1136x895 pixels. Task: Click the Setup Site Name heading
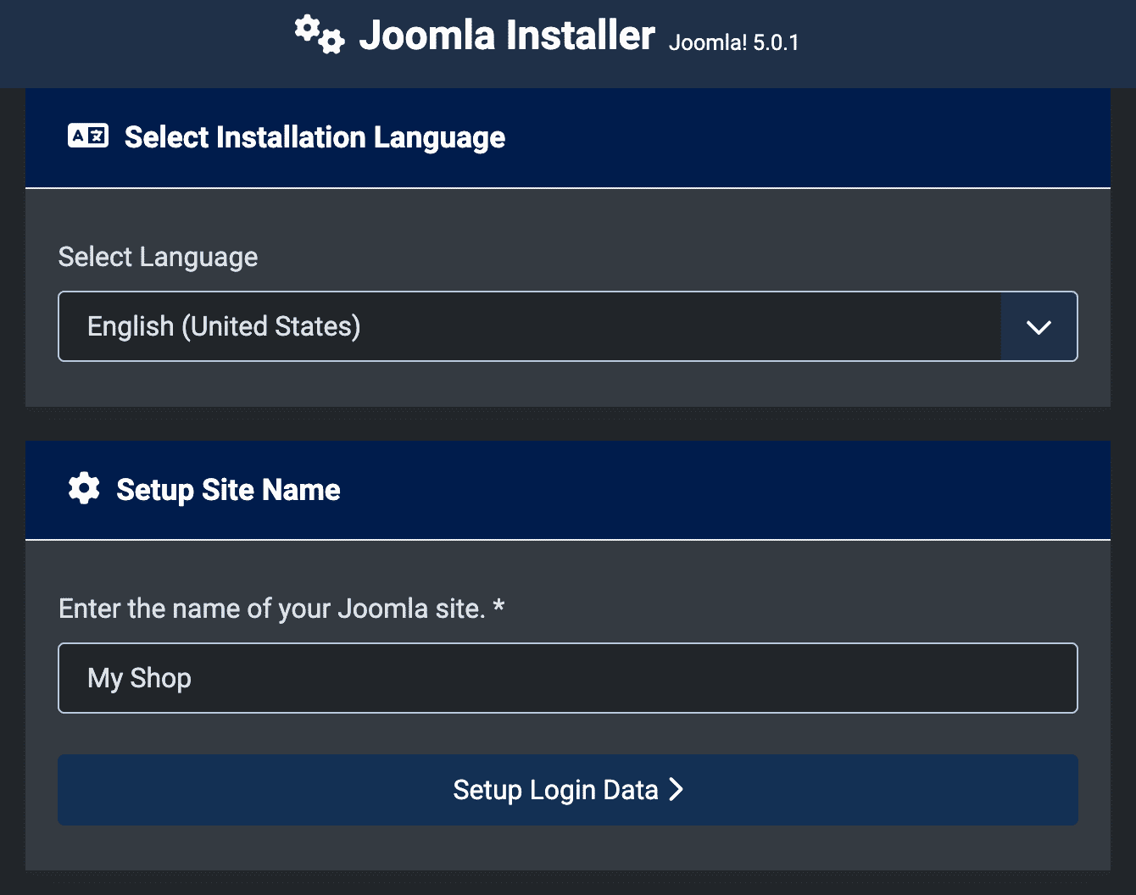(x=228, y=490)
